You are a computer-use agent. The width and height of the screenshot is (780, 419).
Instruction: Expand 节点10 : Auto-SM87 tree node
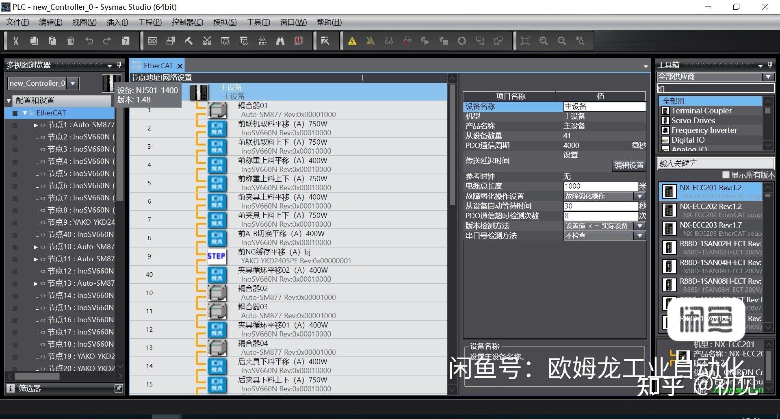tap(36, 247)
